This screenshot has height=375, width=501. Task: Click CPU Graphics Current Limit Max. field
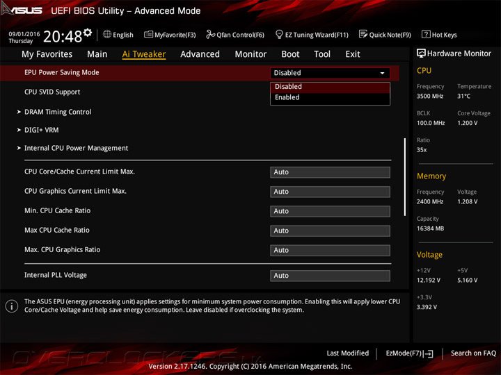pos(330,192)
